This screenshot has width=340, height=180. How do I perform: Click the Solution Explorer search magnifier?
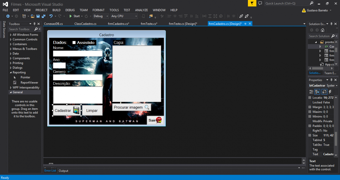click(332, 36)
